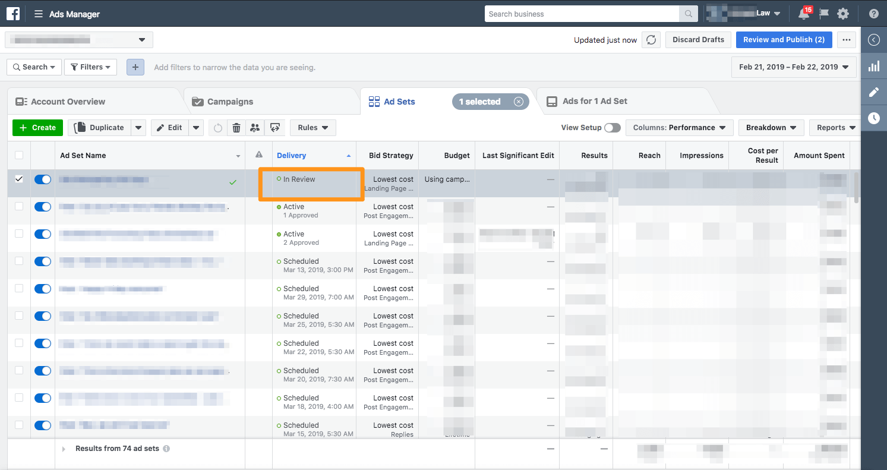Click the search magnifier button in top bar
887x470 pixels.
point(688,14)
